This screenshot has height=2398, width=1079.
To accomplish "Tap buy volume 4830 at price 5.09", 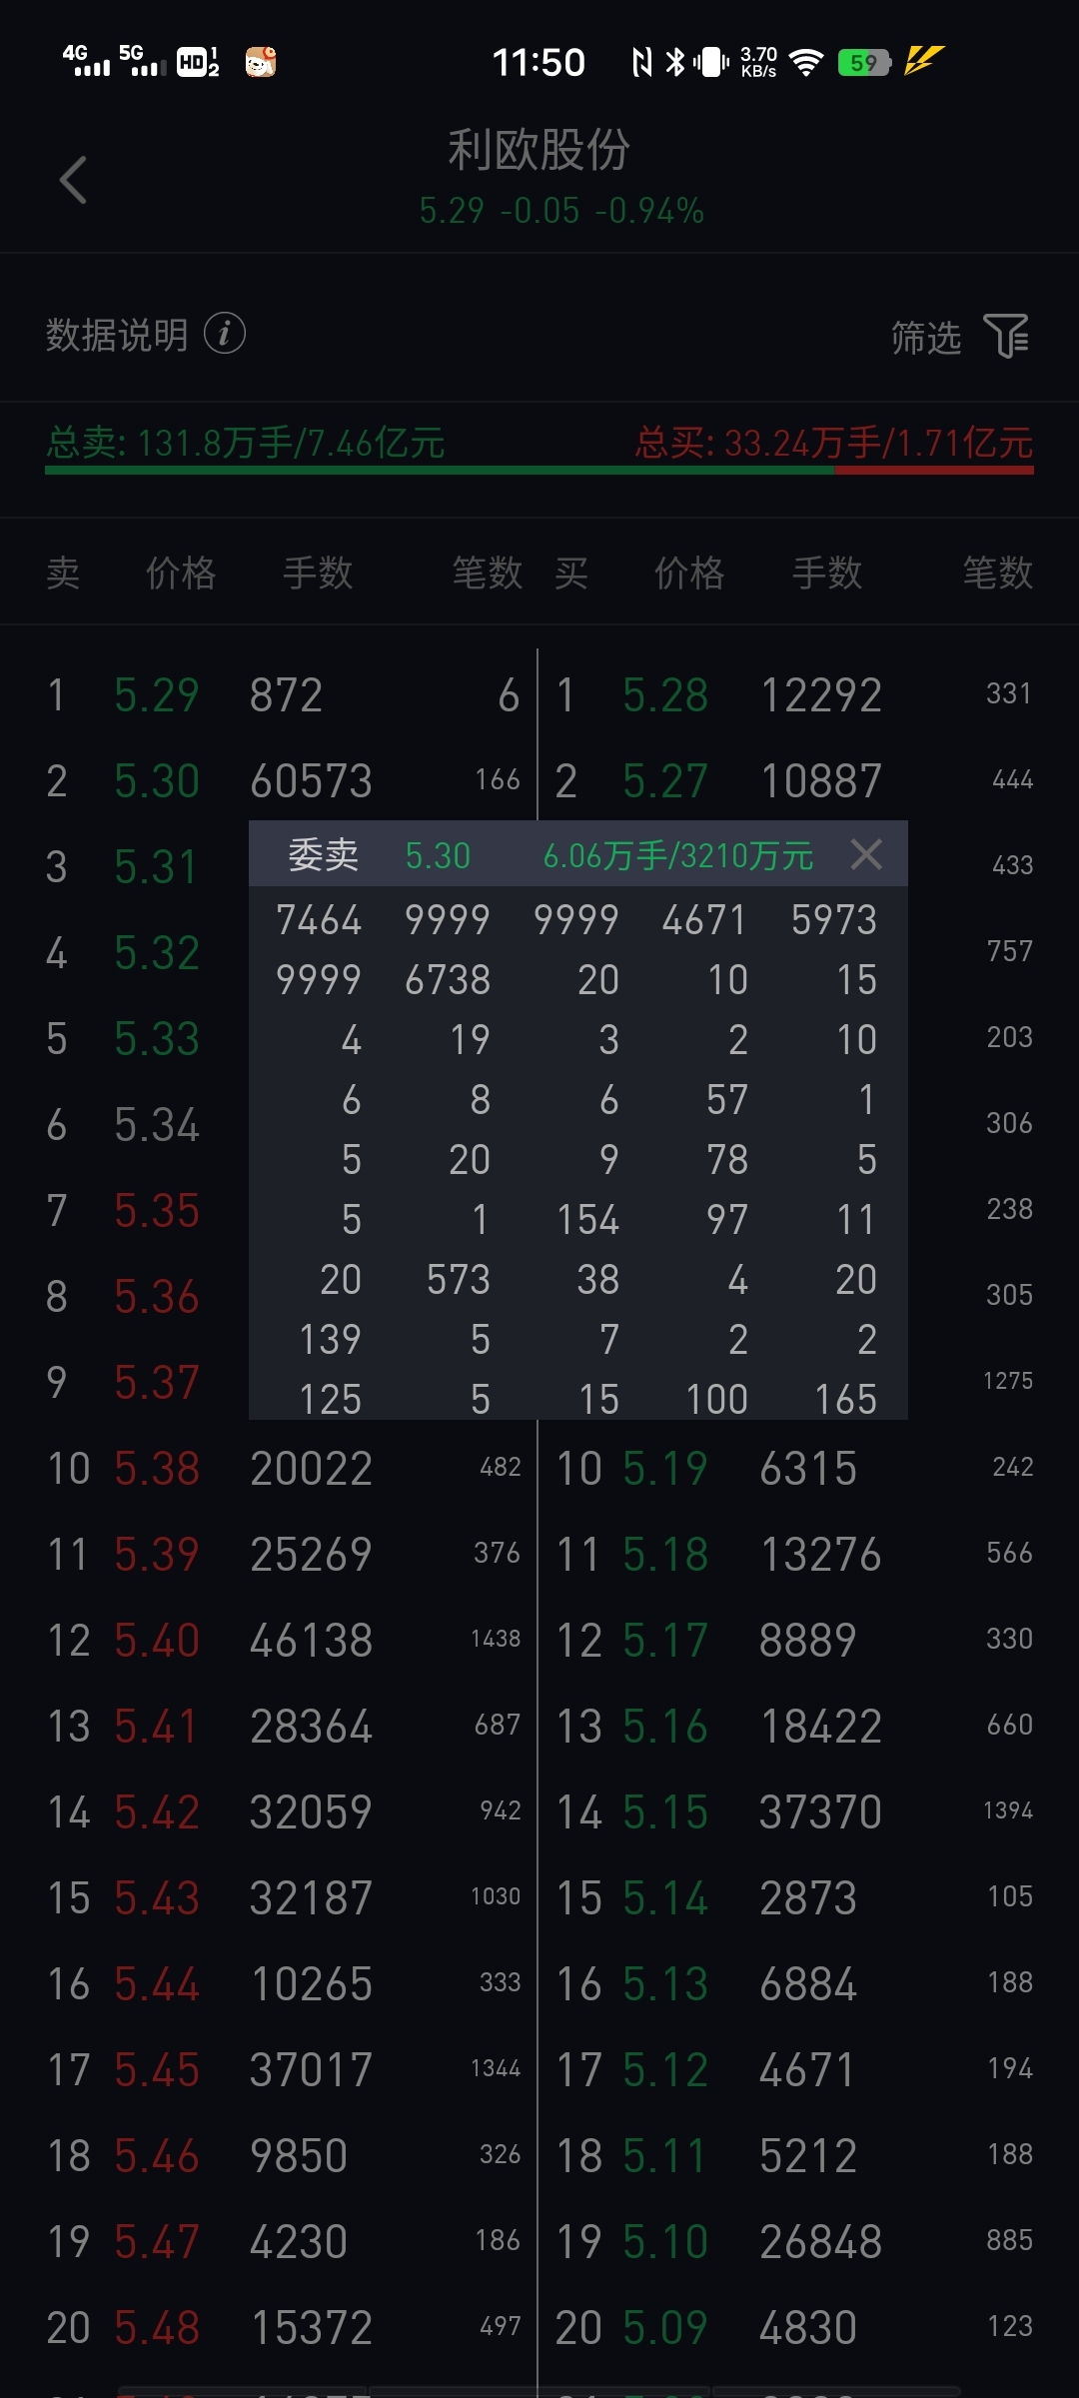I will pos(808,2328).
